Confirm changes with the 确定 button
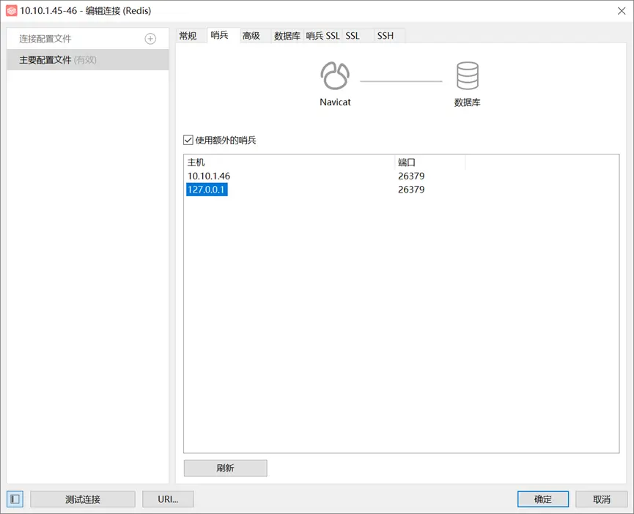 542,499
